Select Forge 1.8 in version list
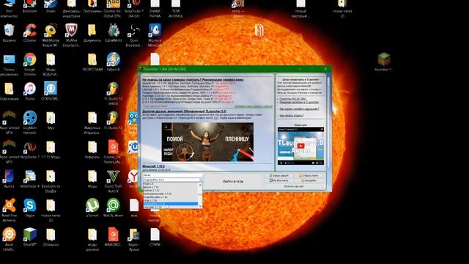This screenshot has height=264, width=469. tap(171, 184)
